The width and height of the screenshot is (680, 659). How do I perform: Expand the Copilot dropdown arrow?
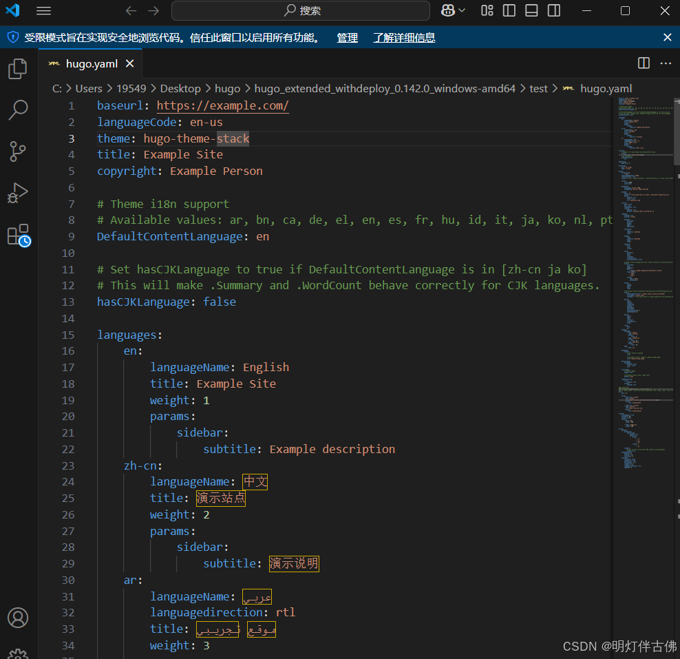462,10
